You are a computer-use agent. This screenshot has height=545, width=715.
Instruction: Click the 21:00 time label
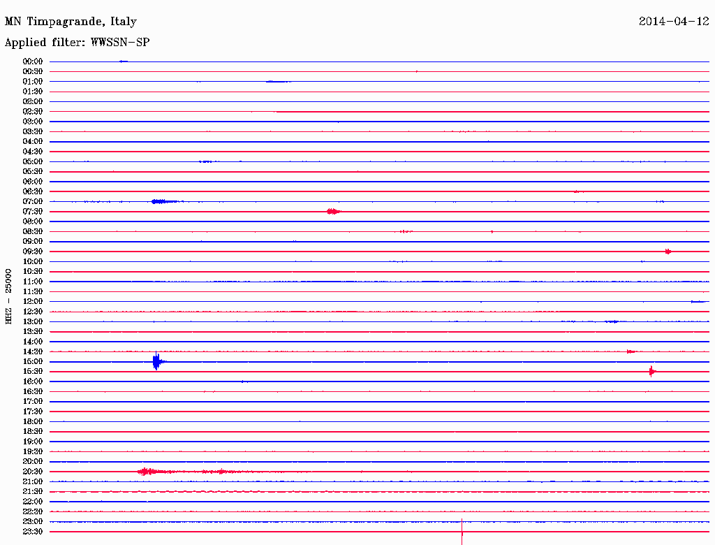pos(33,481)
